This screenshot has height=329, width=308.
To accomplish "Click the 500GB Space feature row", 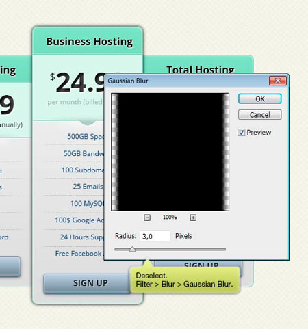I will [x=86, y=136].
